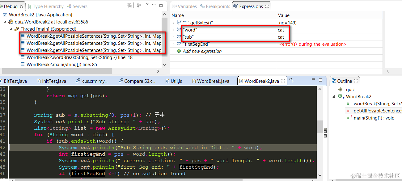402x181 pixels.
Task: Minimize the Debug view panel
Action: tap(154, 5)
